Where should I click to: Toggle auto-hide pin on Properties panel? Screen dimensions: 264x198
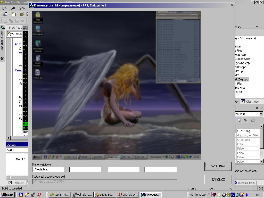click(257, 108)
